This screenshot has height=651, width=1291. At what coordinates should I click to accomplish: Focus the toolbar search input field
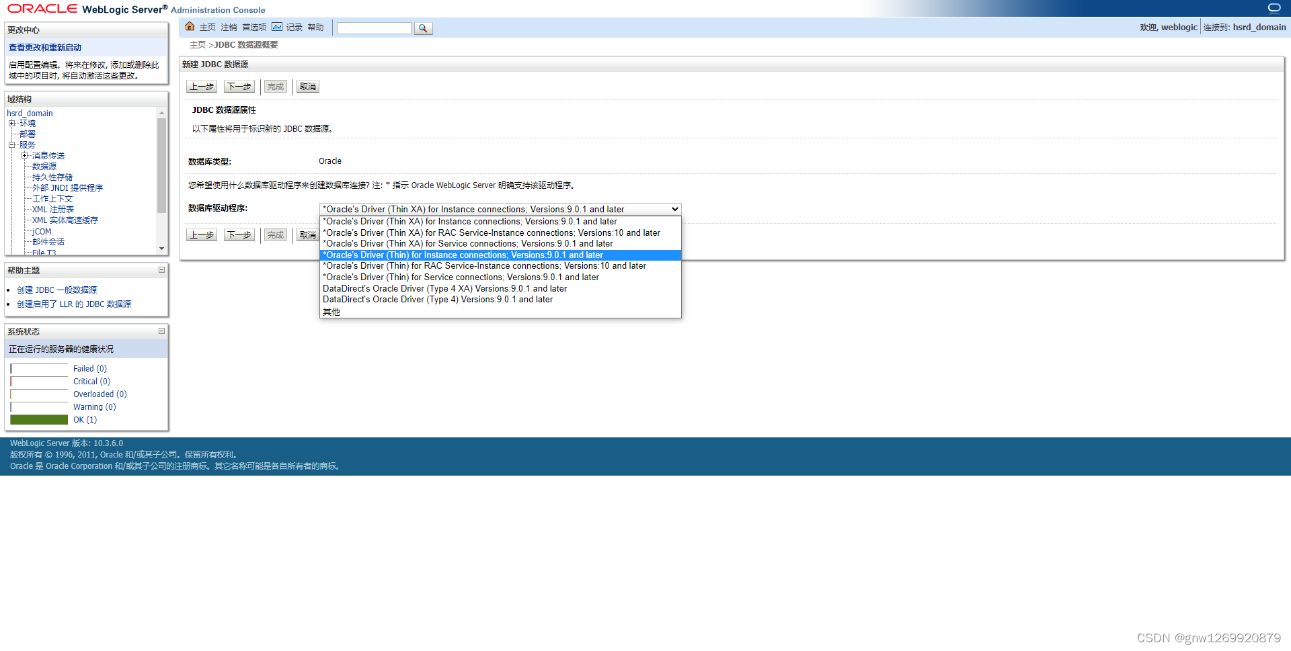coord(374,28)
